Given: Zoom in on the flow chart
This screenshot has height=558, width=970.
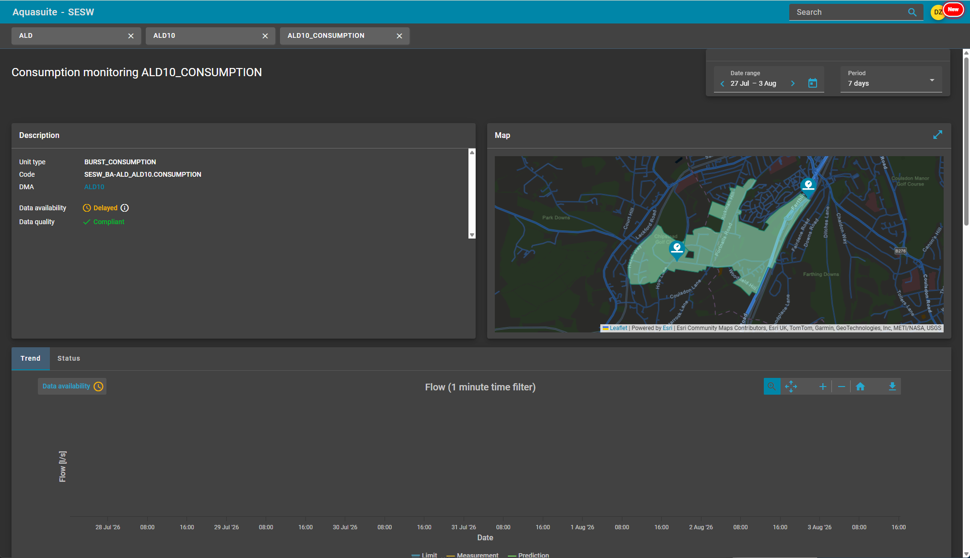Looking at the screenshot, I should click(823, 387).
